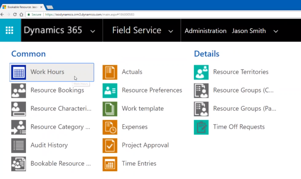This screenshot has height=179, width=301.
Task: Open Work template link
Action: tap(143, 109)
